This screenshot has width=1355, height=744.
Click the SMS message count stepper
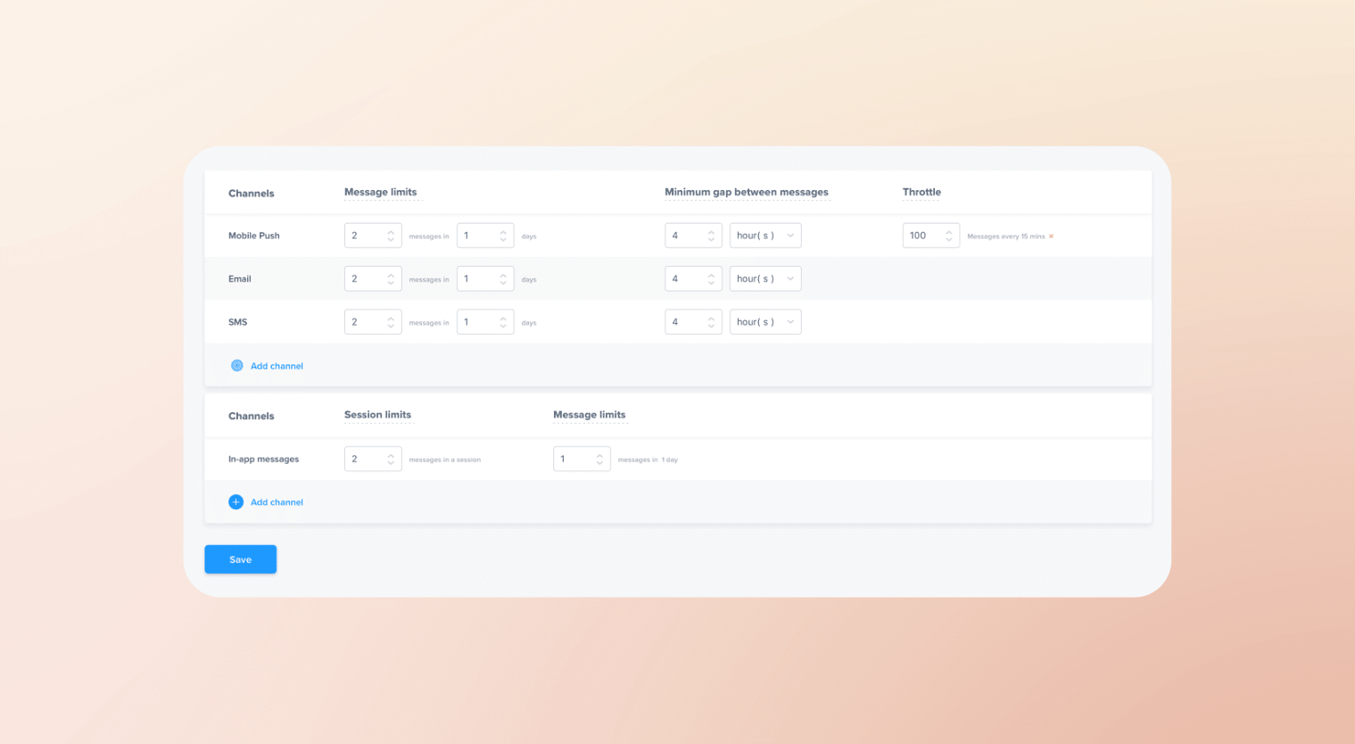pos(391,322)
